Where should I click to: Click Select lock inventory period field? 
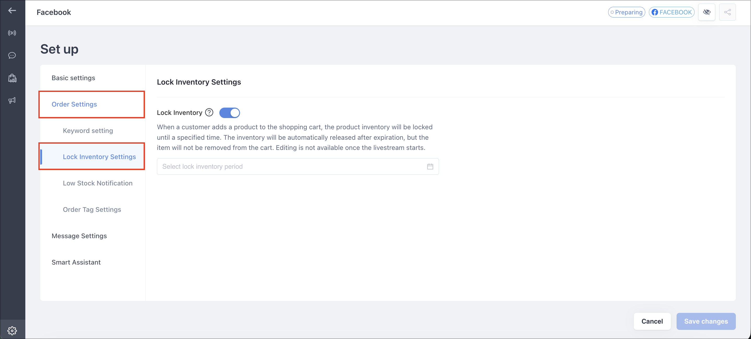click(x=298, y=166)
